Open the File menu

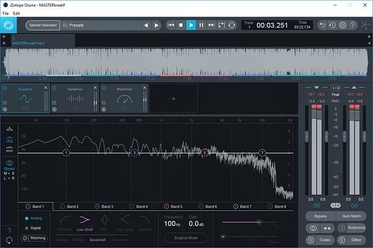click(5, 14)
